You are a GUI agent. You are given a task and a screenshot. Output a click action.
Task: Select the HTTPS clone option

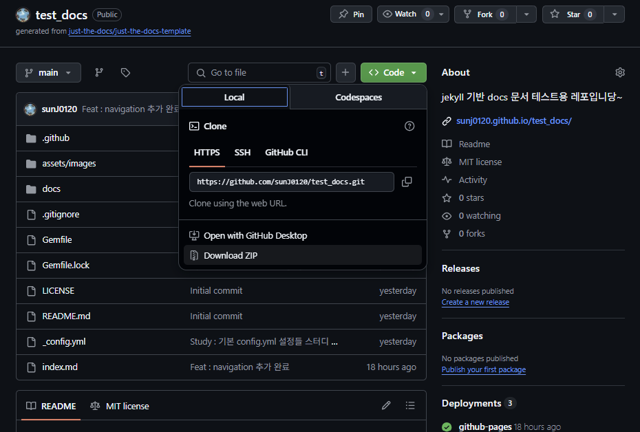pos(206,153)
